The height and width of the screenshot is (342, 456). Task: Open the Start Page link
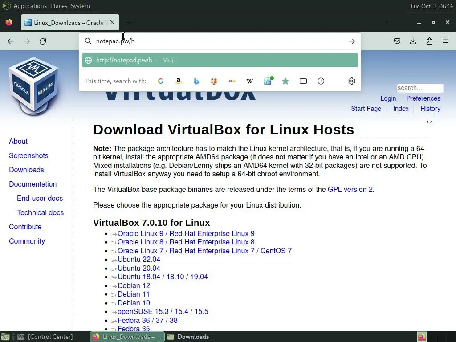coord(366,109)
